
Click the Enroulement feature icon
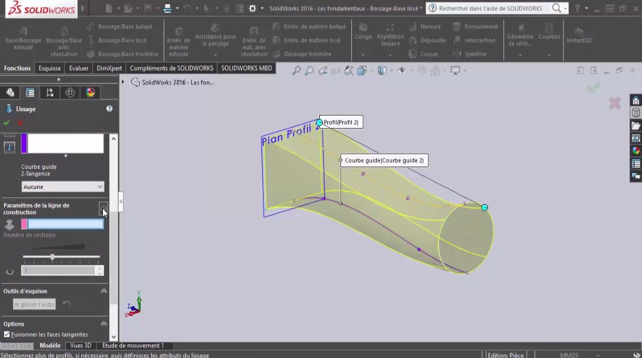pos(456,26)
